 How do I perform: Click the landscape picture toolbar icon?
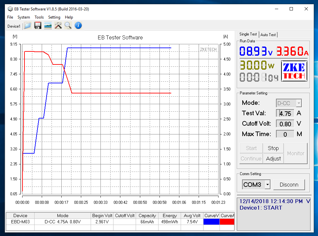(48, 26)
